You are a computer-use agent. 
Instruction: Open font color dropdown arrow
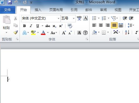point(48,33)
